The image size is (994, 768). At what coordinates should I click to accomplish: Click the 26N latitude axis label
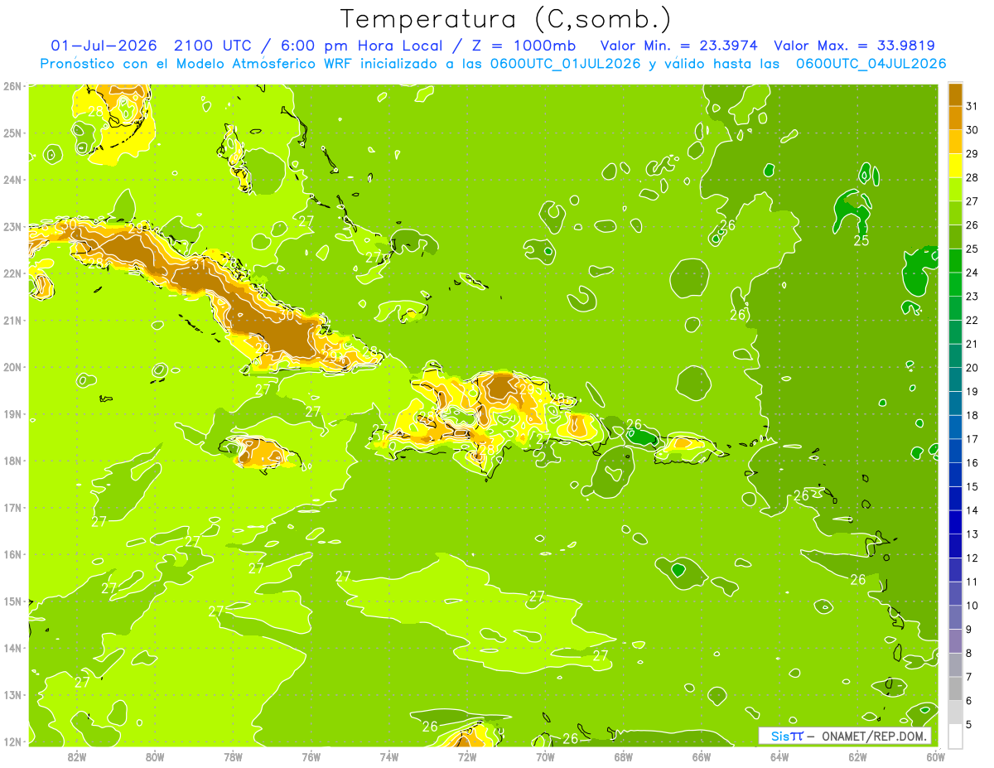click(x=12, y=85)
